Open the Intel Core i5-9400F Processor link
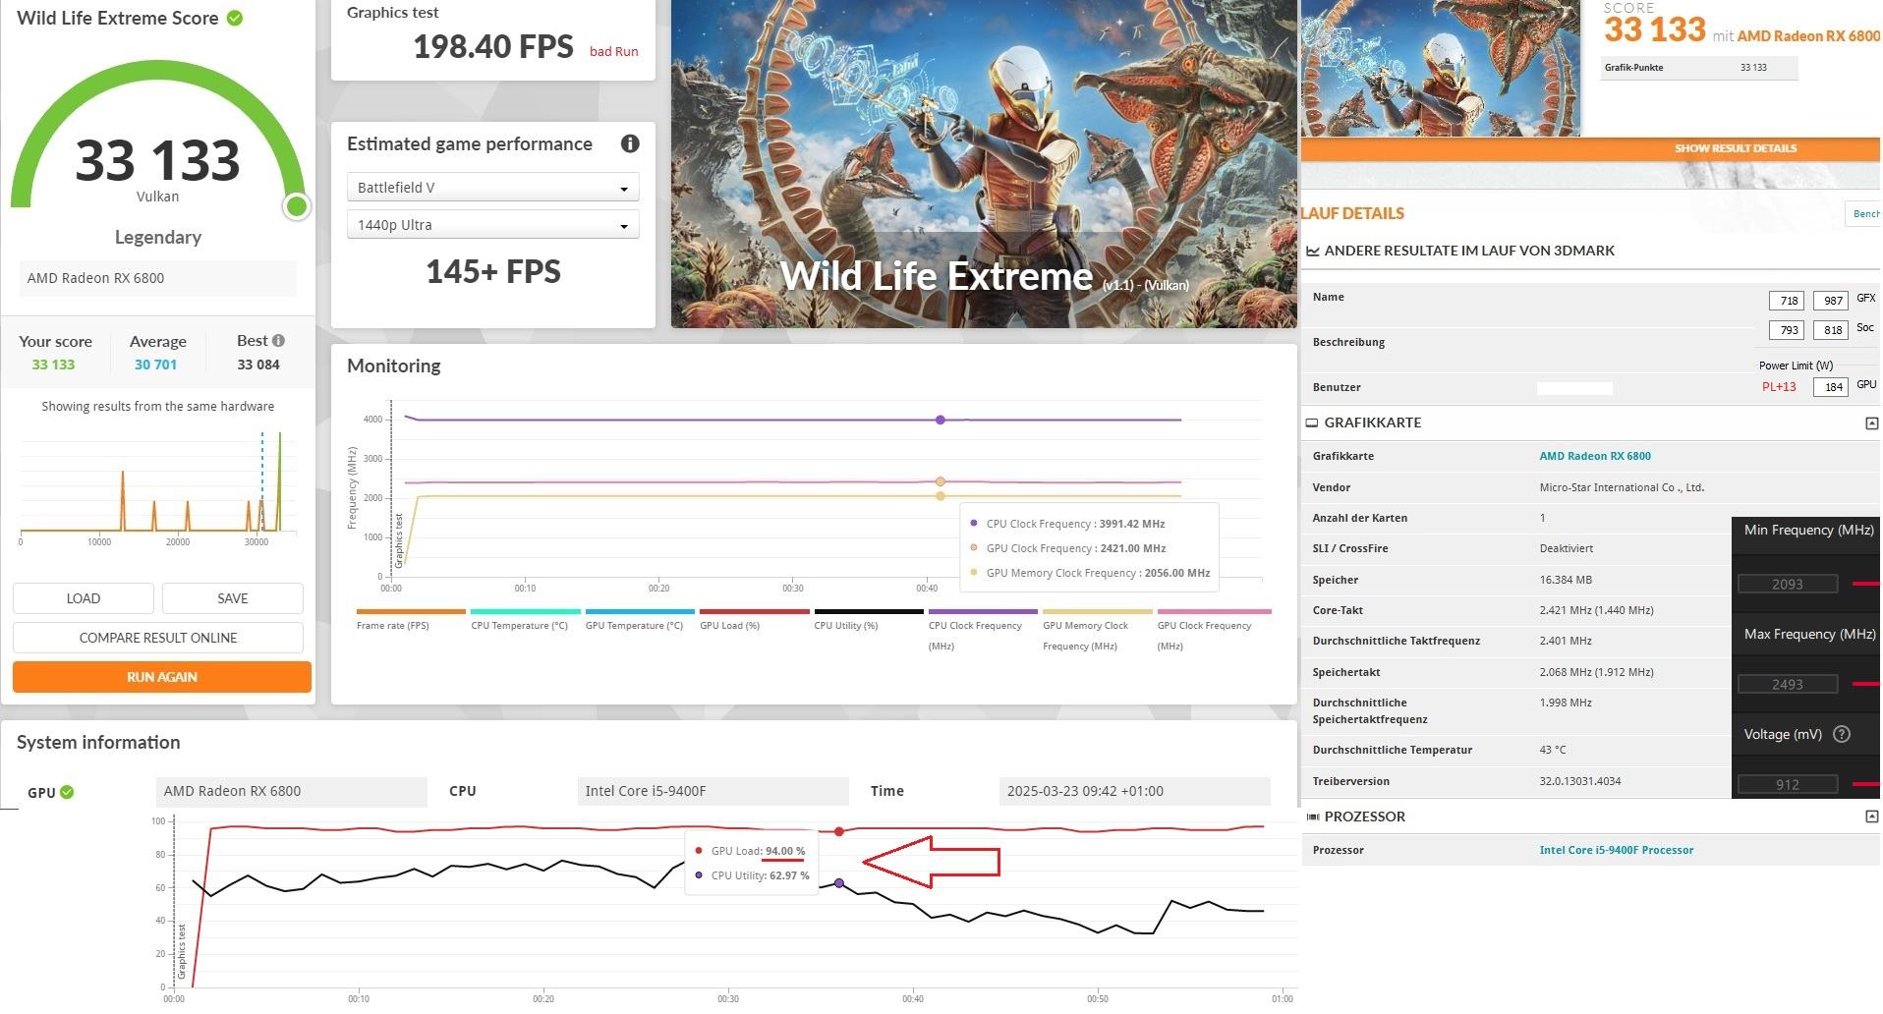Viewport: 1883px width, 1014px height. pos(1616,850)
